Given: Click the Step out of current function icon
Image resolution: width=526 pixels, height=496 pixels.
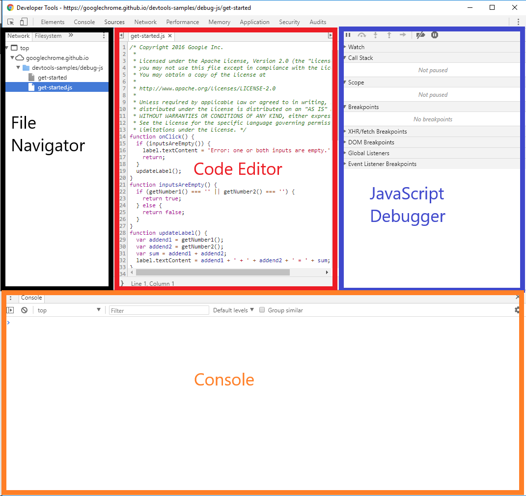Looking at the screenshot, I should click(388, 34).
